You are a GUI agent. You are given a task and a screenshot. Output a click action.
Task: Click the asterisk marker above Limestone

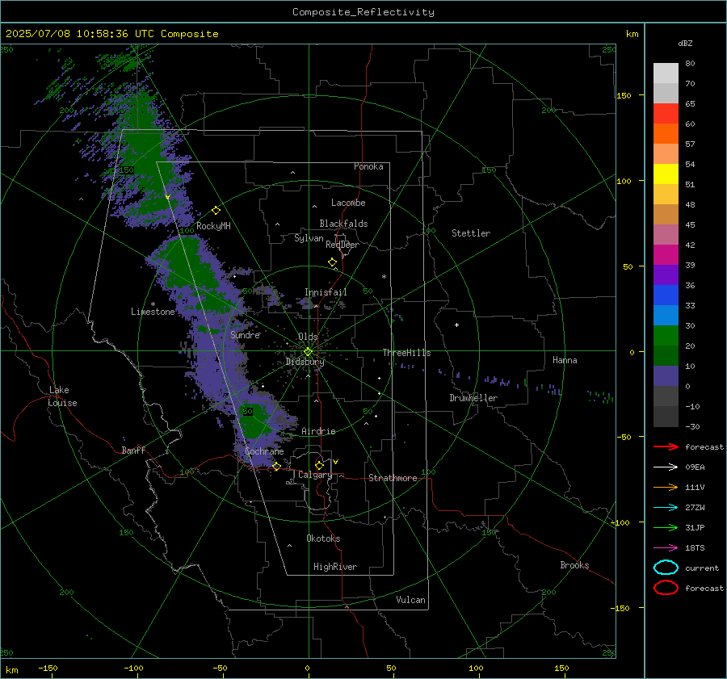[153, 304]
